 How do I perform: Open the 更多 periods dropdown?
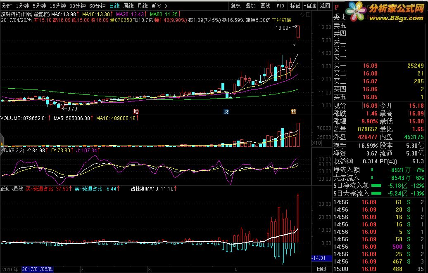(x=157, y=6)
